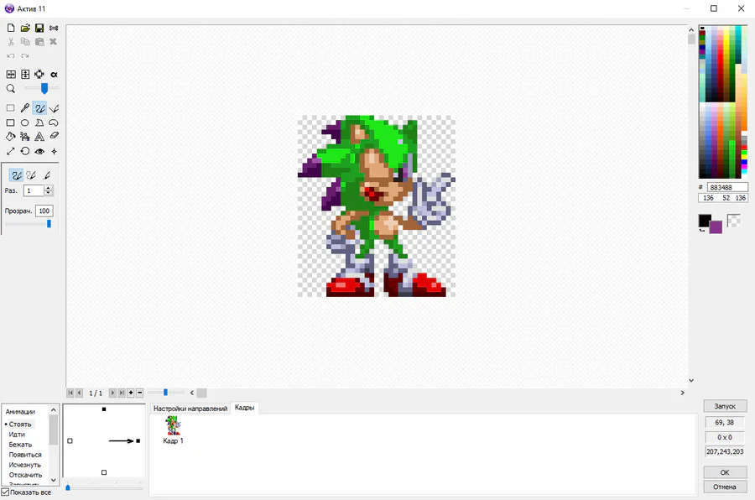Enable direction square at top of direction box
Viewport: 755px width, 500px height.
pos(104,409)
